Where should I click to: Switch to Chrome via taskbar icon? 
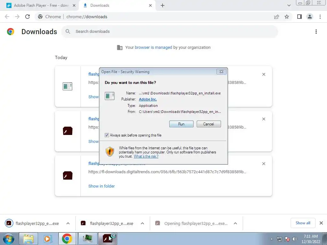coord(67,239)
